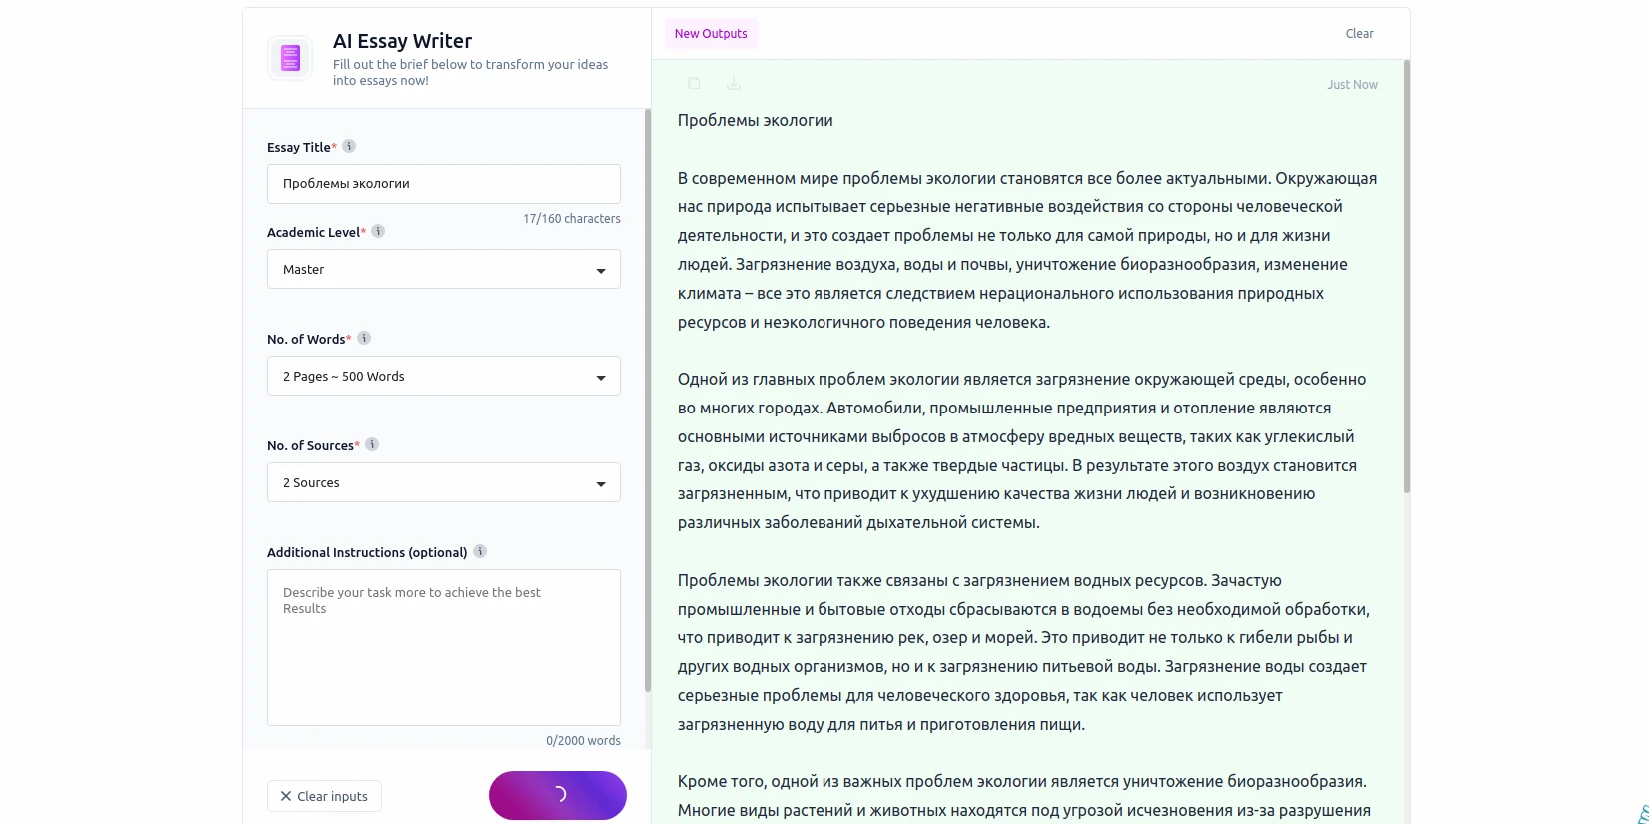The width and height of the screenshot is (1649, 824).
Task: Click the form panel vertical scrollbar
Action: coord(648,400)
